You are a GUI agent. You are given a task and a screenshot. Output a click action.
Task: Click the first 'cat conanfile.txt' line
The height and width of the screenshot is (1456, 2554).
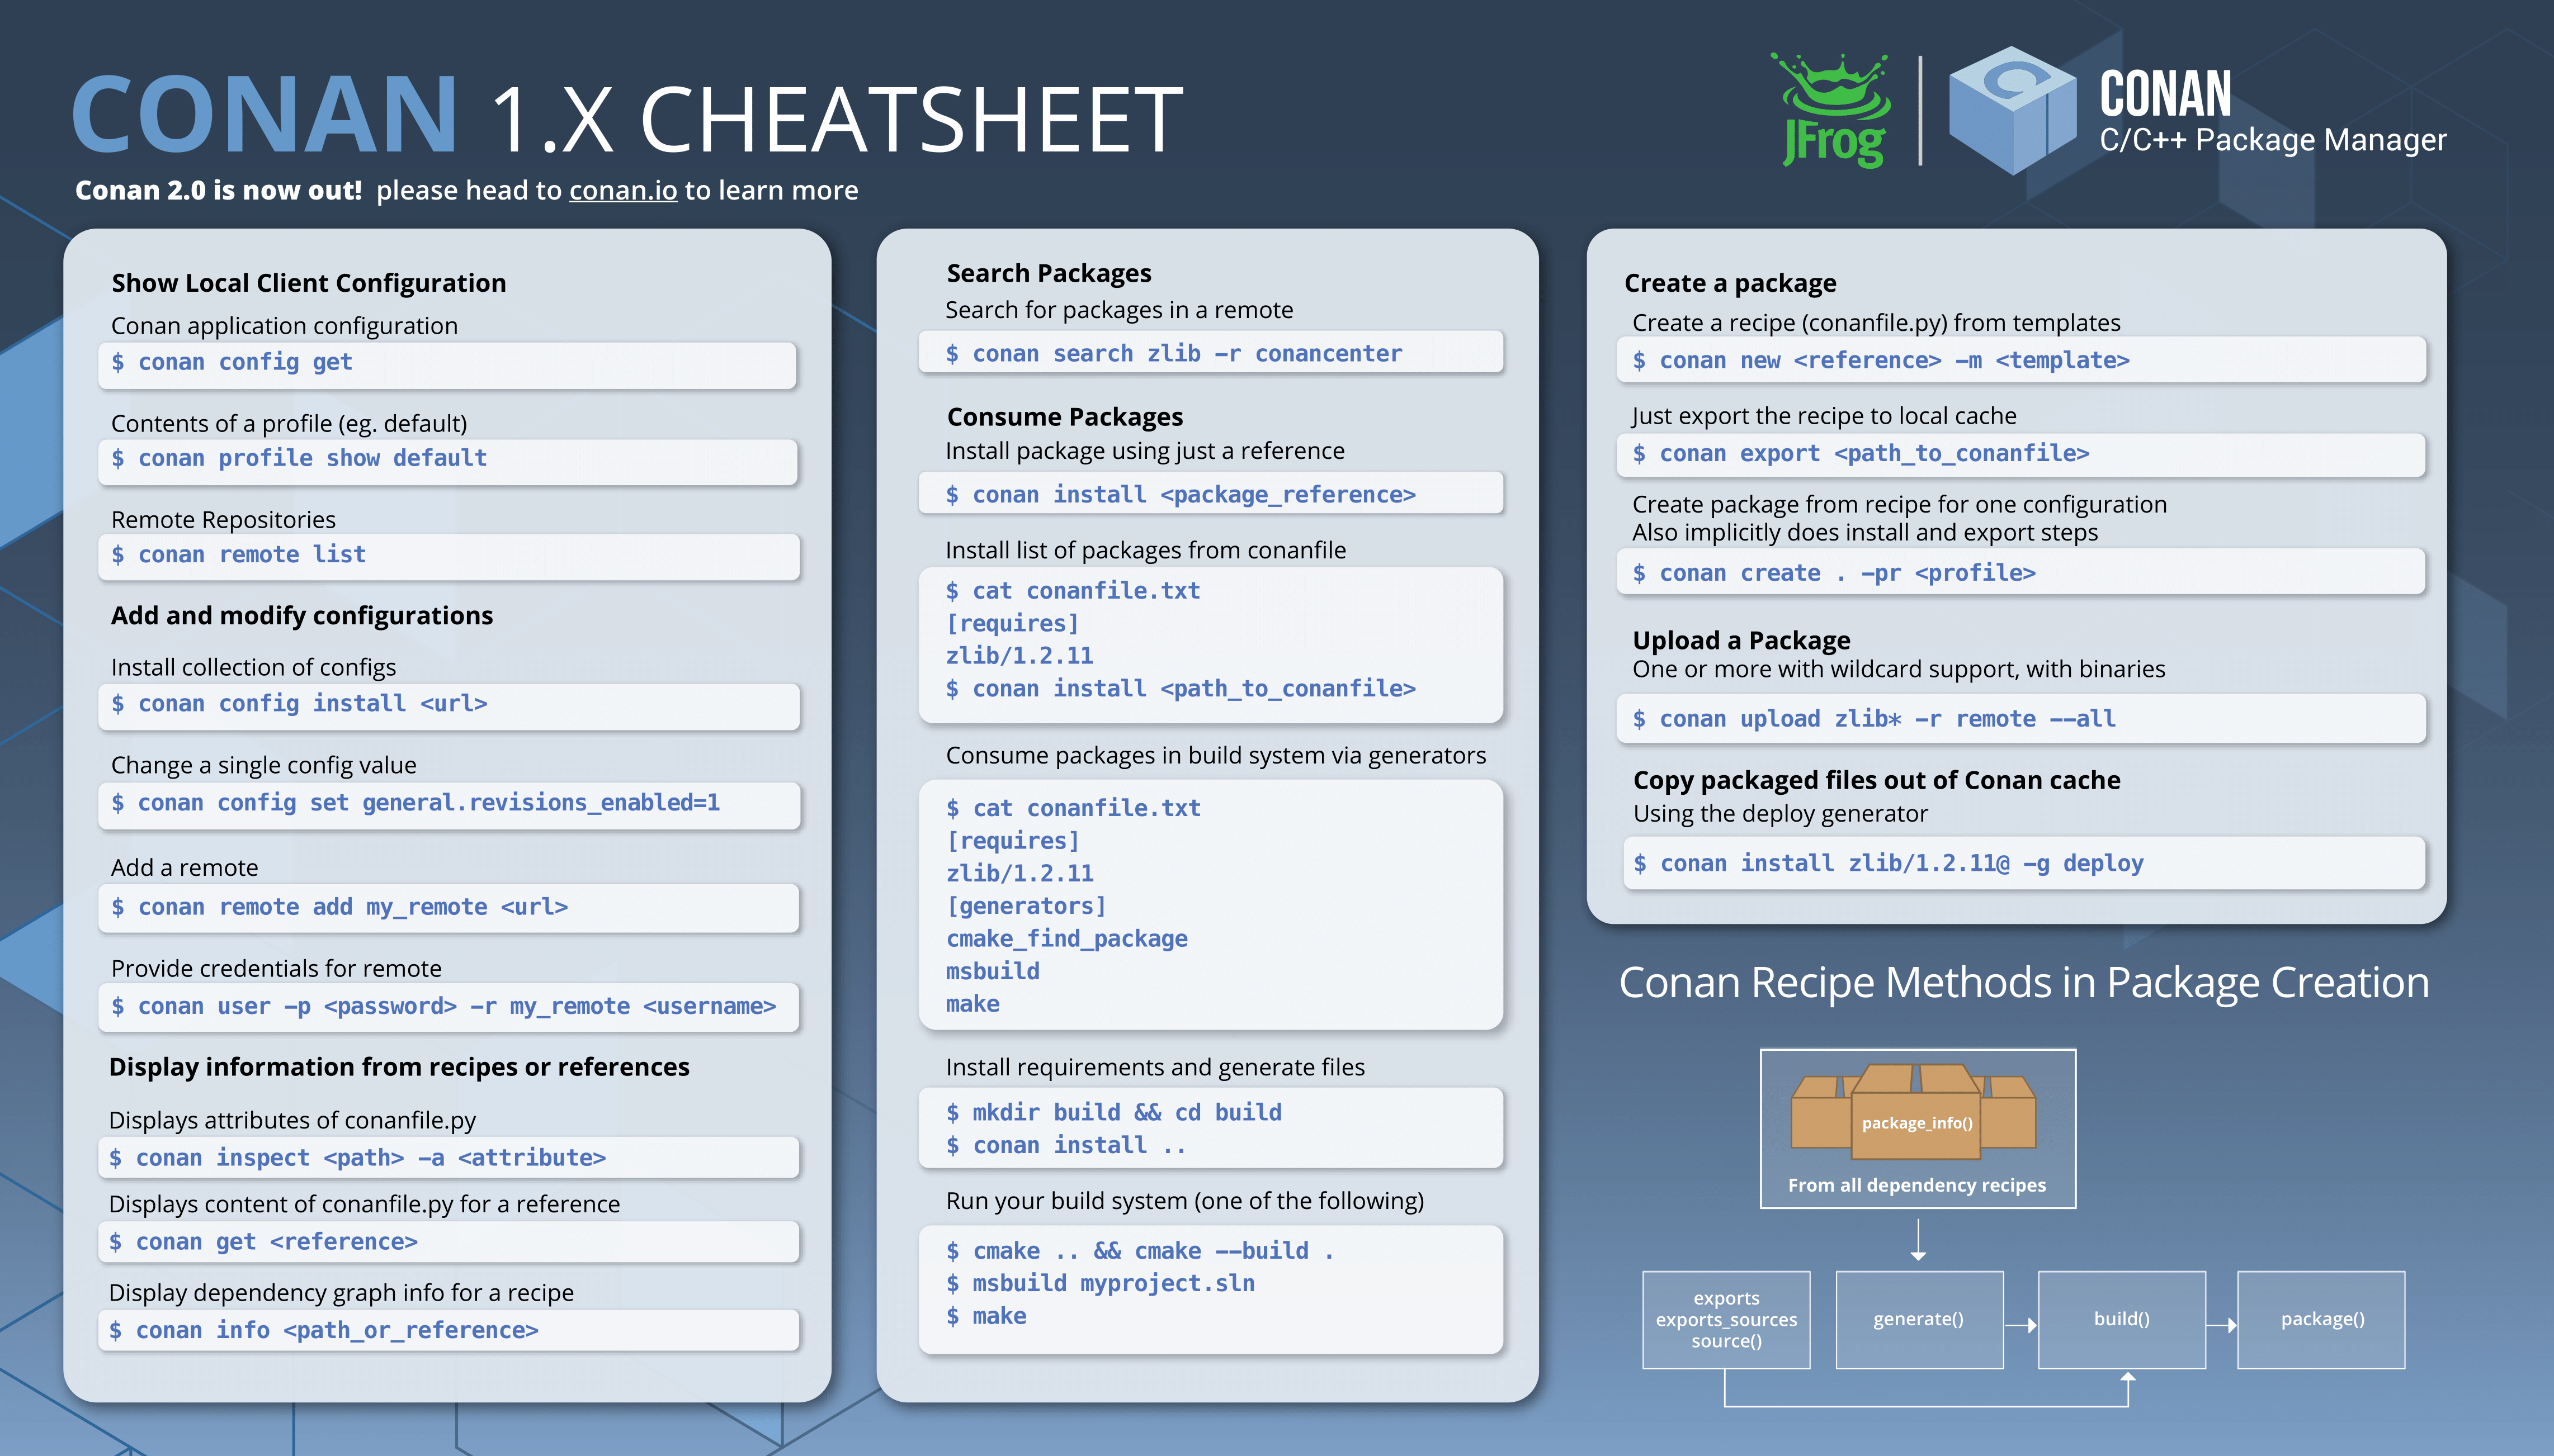point(1073,591)
